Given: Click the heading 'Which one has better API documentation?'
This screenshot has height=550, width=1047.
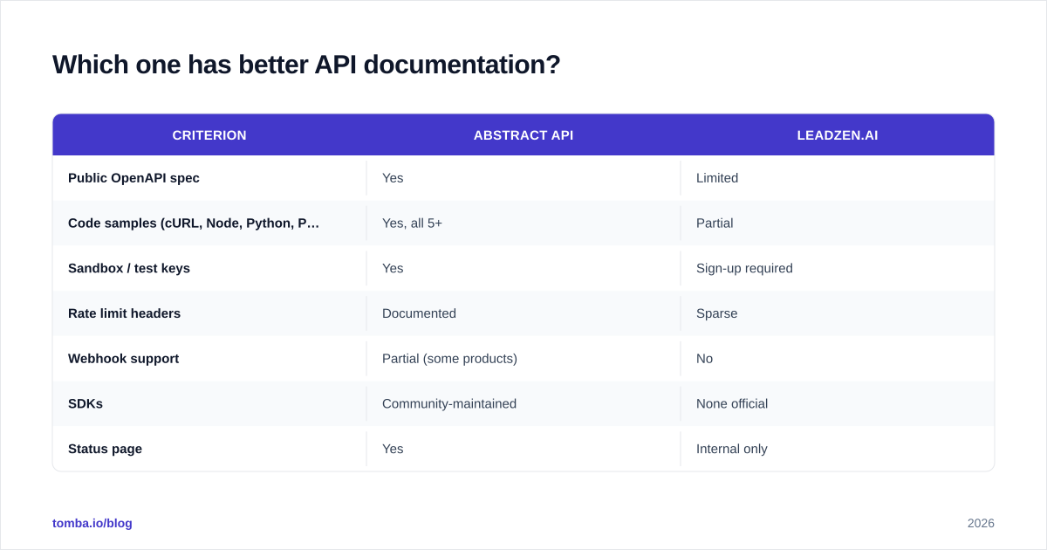Looking at the screenshot, I should [306, 65].
